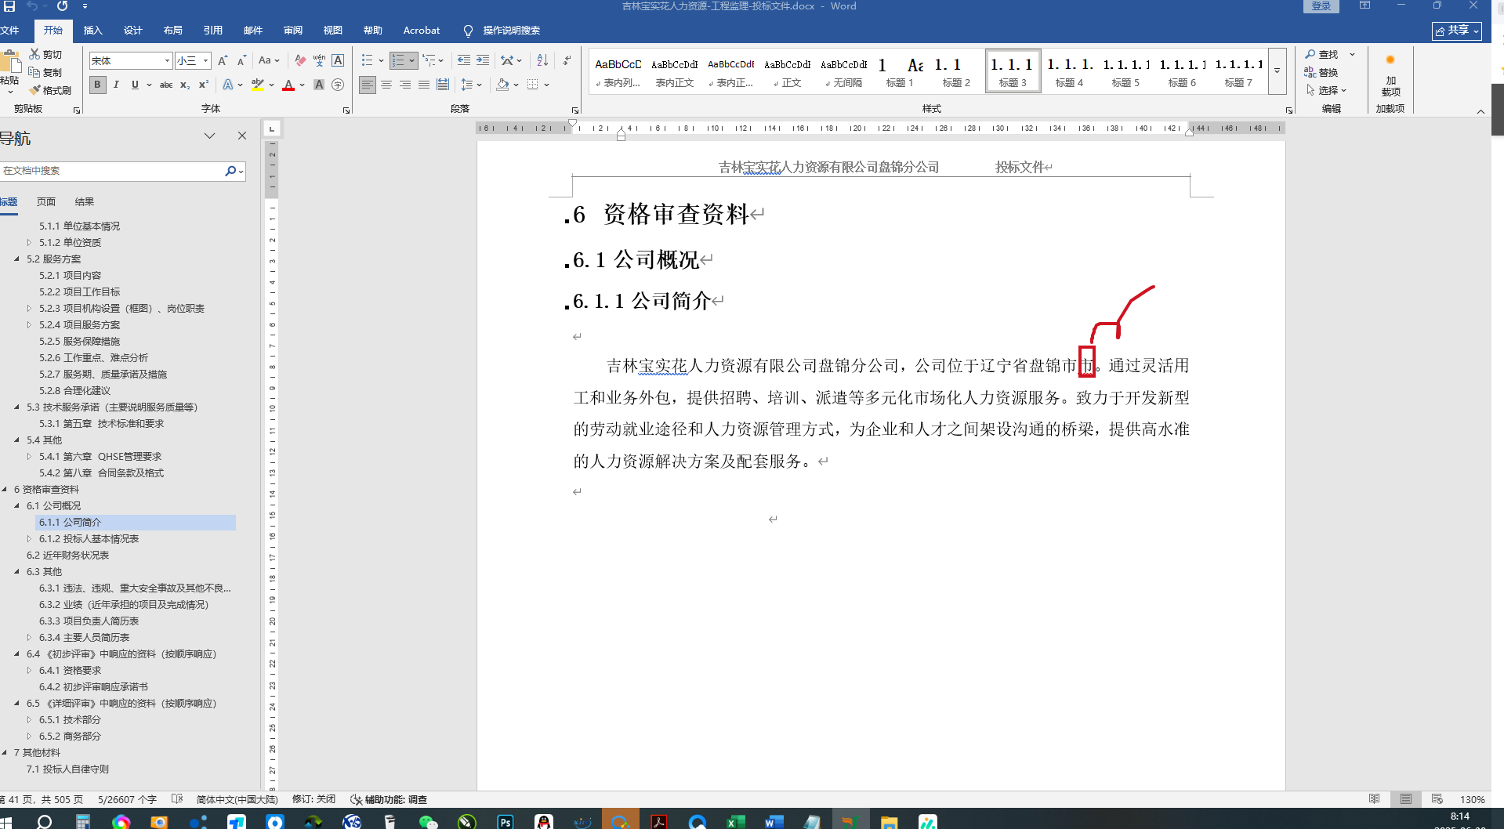Click the Copy (复制) icon
The height and width of the screenshot is (829, 1504).
pyautogui.click(x=34, y=72)
